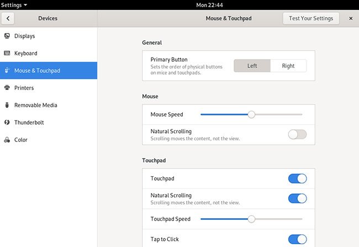Click the Printers icon in sidebar
Image resolution: width=359 pixels, height=247 pixels.
pos(7,87)
